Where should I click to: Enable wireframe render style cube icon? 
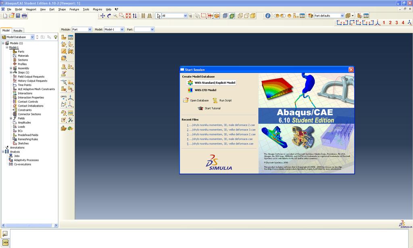coord(240,16)
